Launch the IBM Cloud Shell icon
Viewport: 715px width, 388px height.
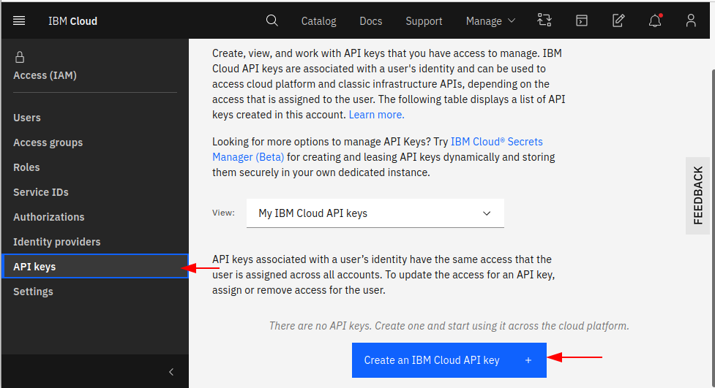(x=582, y=20)
